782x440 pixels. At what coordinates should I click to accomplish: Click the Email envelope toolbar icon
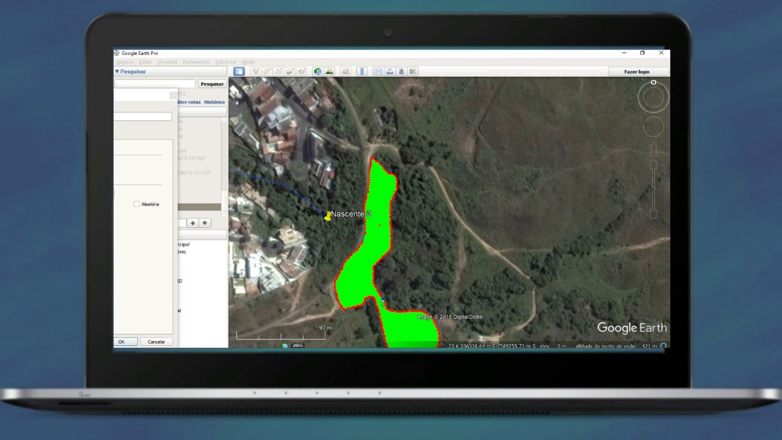378,71
